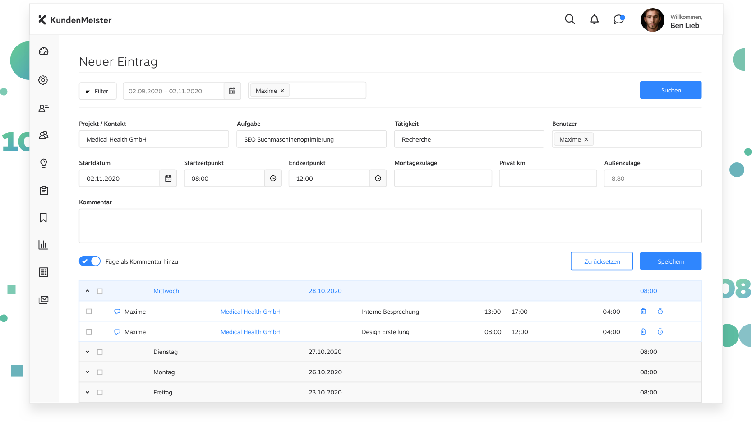Viewport: 752px width, 422px height.
Task: Click into the Kommentar text area
Action: [x=390, y=226]
